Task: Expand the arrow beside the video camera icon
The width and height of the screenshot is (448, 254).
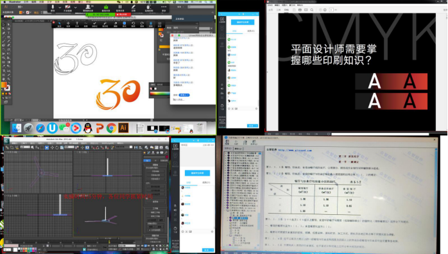Action: pyautogui.click(x=76, y=8)
